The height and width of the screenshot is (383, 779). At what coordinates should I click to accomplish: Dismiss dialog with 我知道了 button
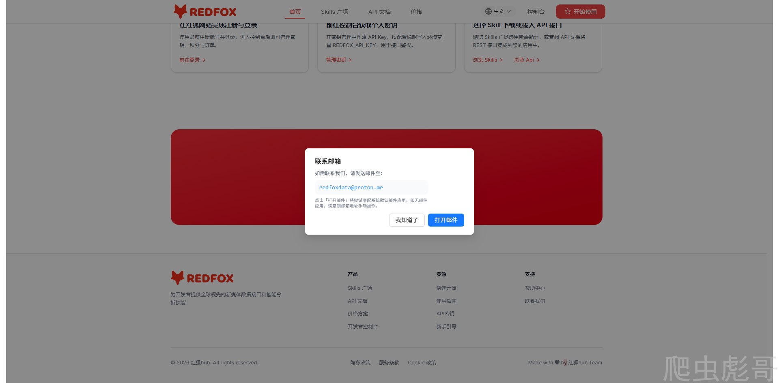click(x=407, y=220)
